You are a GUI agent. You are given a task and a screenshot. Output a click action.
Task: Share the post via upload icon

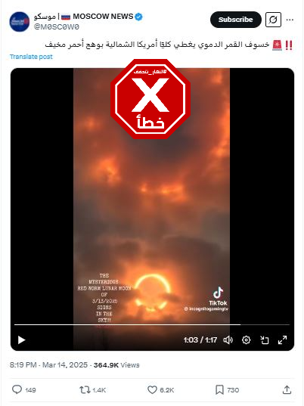[287, 389]
